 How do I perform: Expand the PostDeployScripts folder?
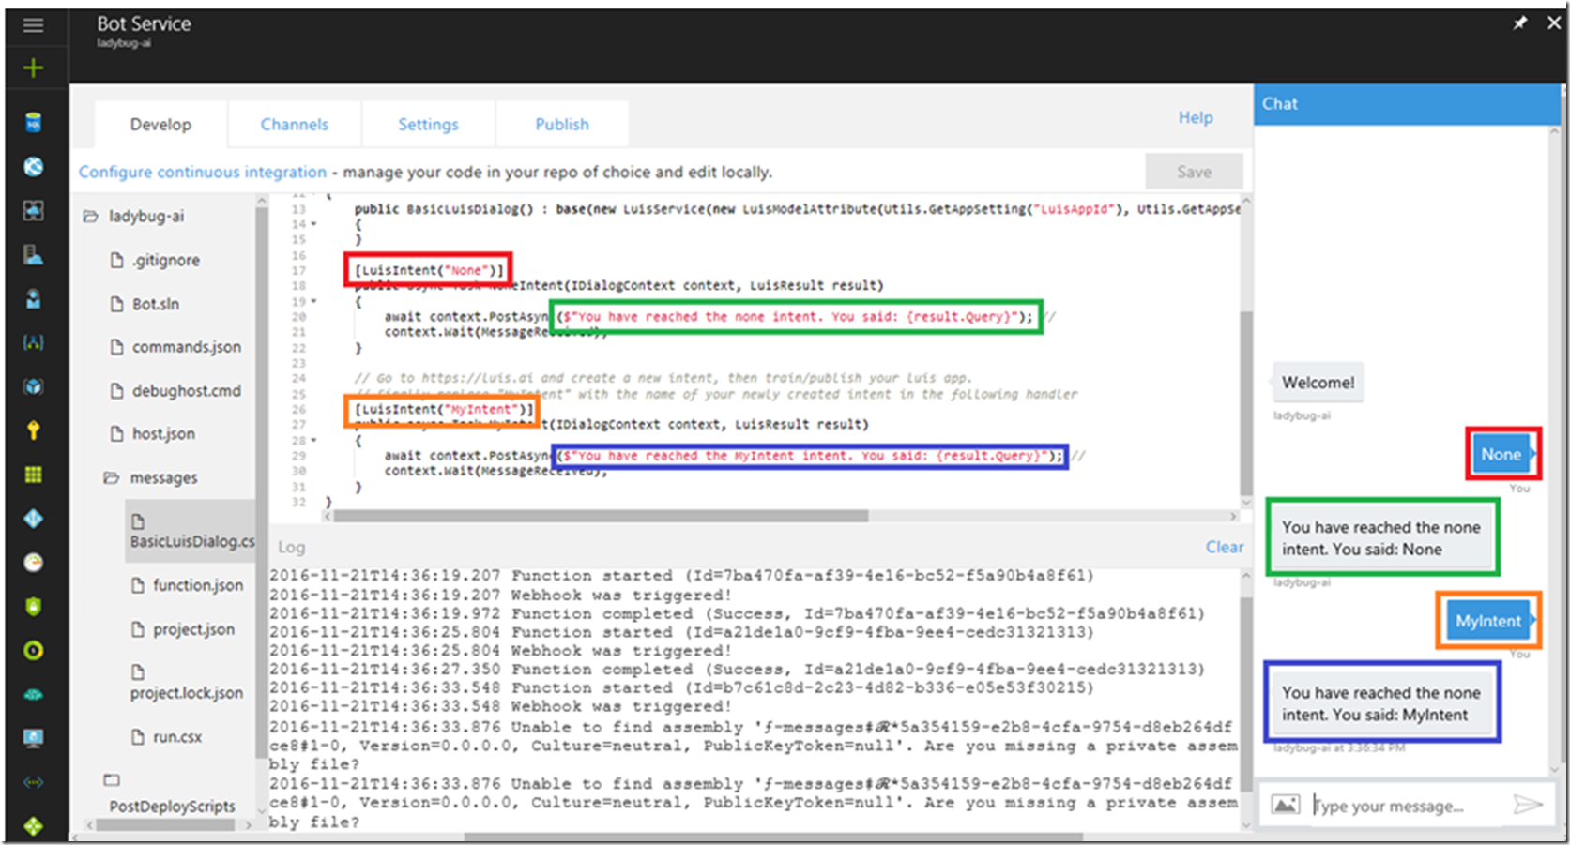point(111,779)
